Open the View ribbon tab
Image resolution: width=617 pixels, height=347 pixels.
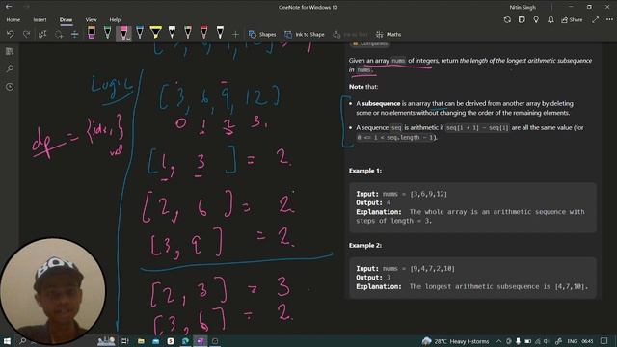91,19
